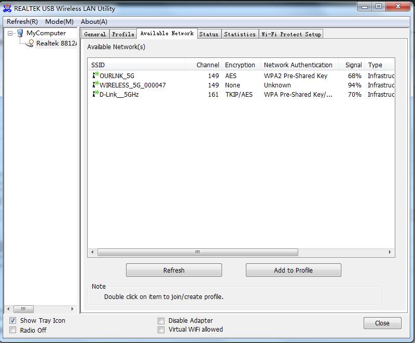Image resolution: width=415 pixels, height=343 pixels.
Task: Open the About(A) menu
Action: tap(94, 22)
